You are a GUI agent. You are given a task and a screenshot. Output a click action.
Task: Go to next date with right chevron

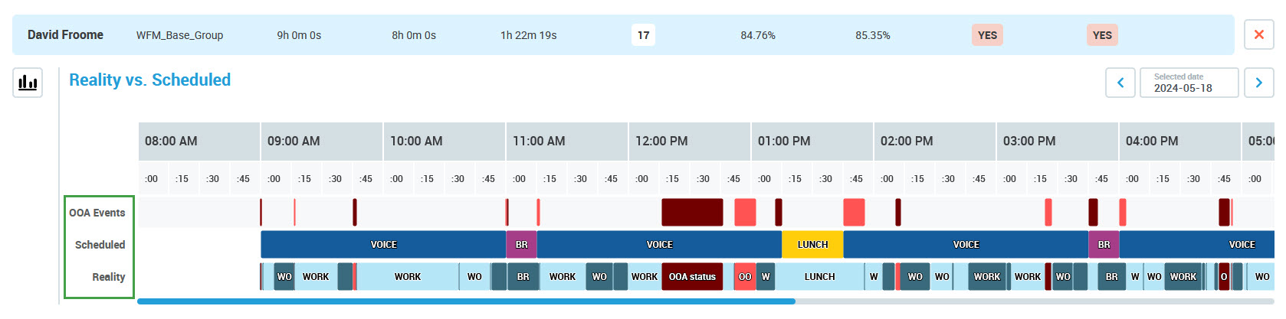coord(1258,83)
